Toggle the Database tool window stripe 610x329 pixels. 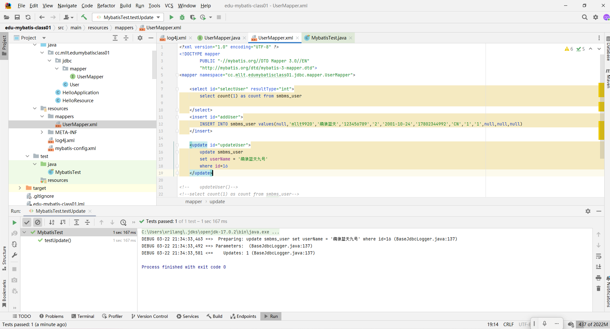(608, 48)
